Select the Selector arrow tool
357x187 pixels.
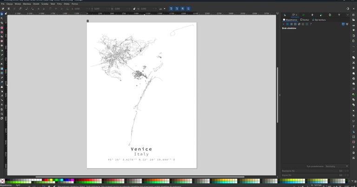point(2,14)
